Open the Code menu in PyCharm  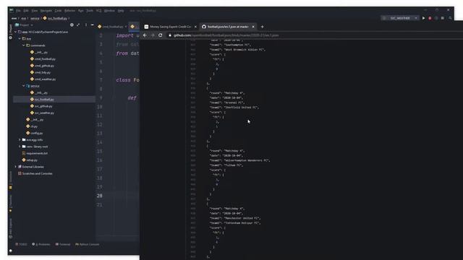pos(58,11)
